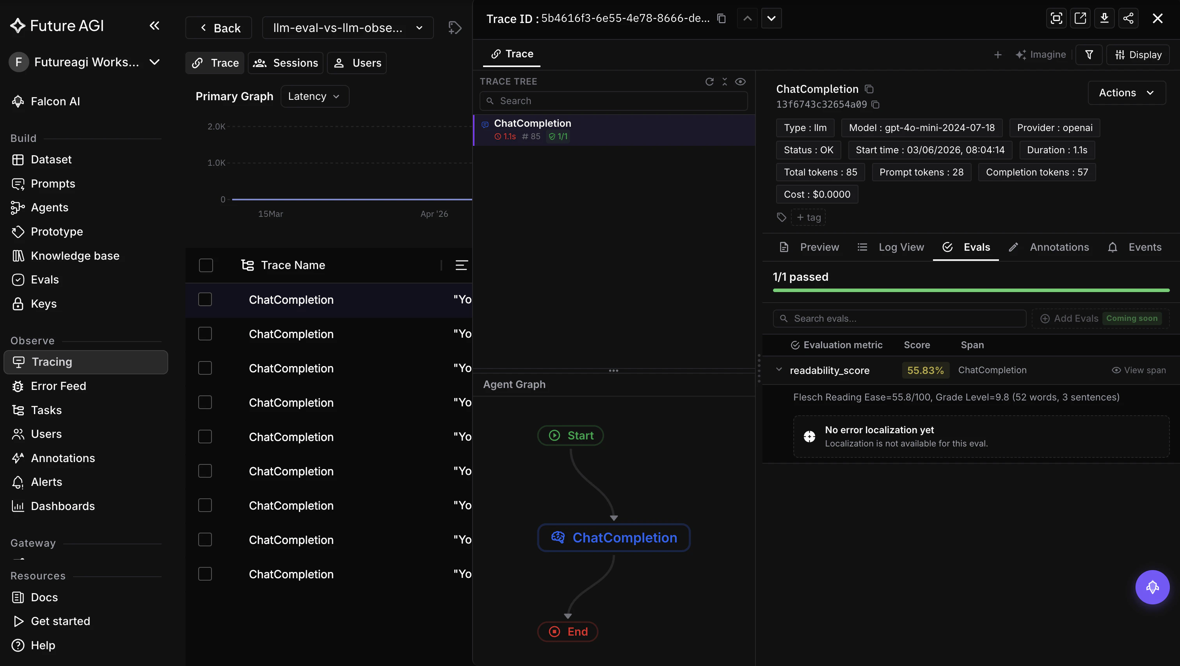Copy the Trace ID with copy icon
Viewport: 1180px width, 666px height.
point(722,18)
